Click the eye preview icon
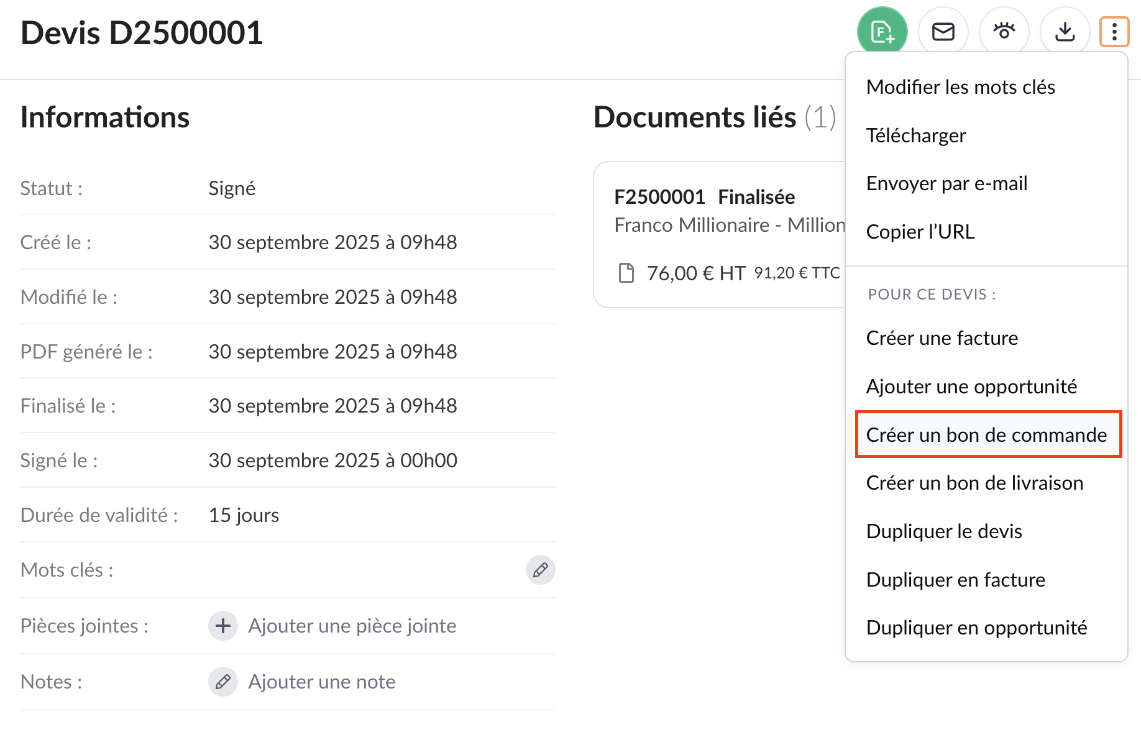 tap(1004, 32)
